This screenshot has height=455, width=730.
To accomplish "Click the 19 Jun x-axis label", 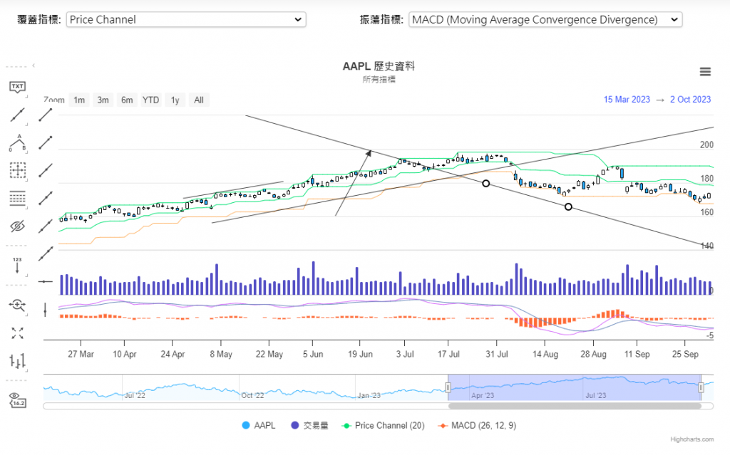I will [x=360, y=354].
